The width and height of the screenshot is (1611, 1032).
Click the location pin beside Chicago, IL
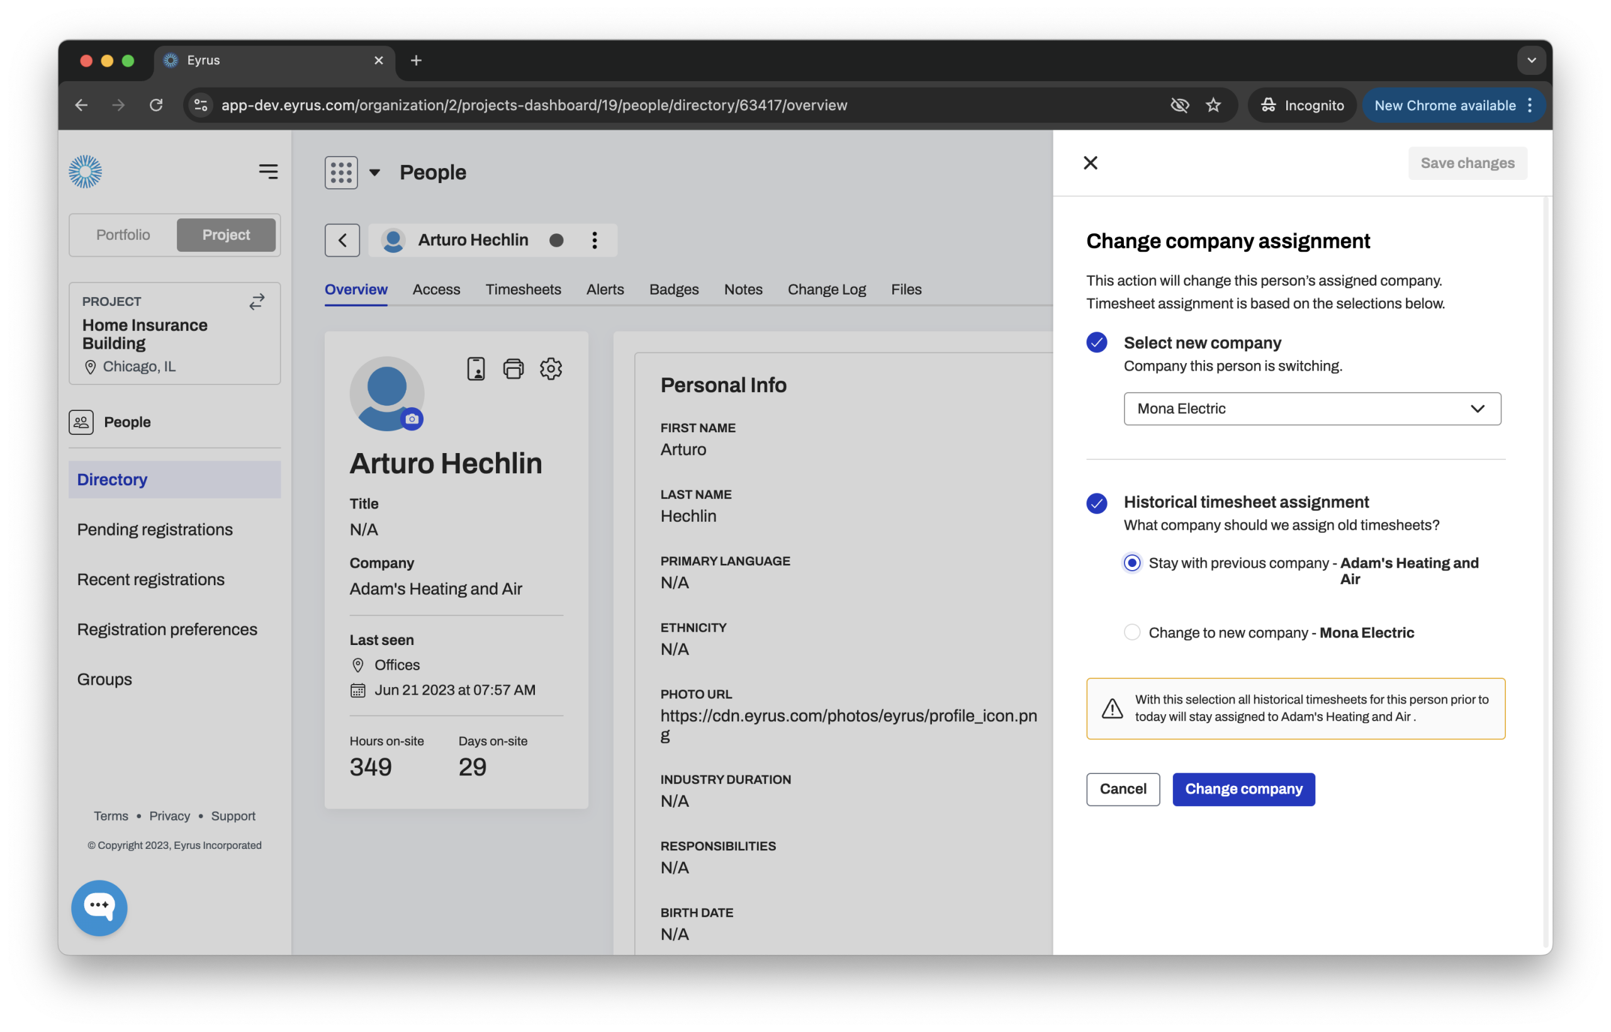(x=91, y=367)
